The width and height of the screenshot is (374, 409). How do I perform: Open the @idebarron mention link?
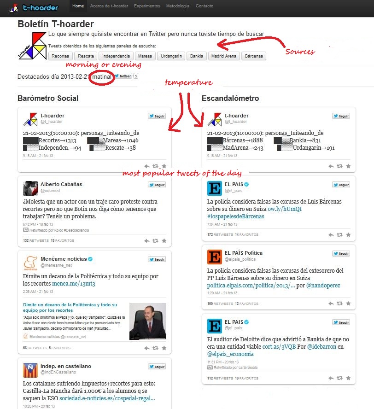322,347
